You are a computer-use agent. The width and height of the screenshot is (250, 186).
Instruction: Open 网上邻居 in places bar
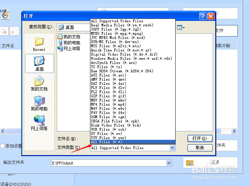[x=39, y=123]
